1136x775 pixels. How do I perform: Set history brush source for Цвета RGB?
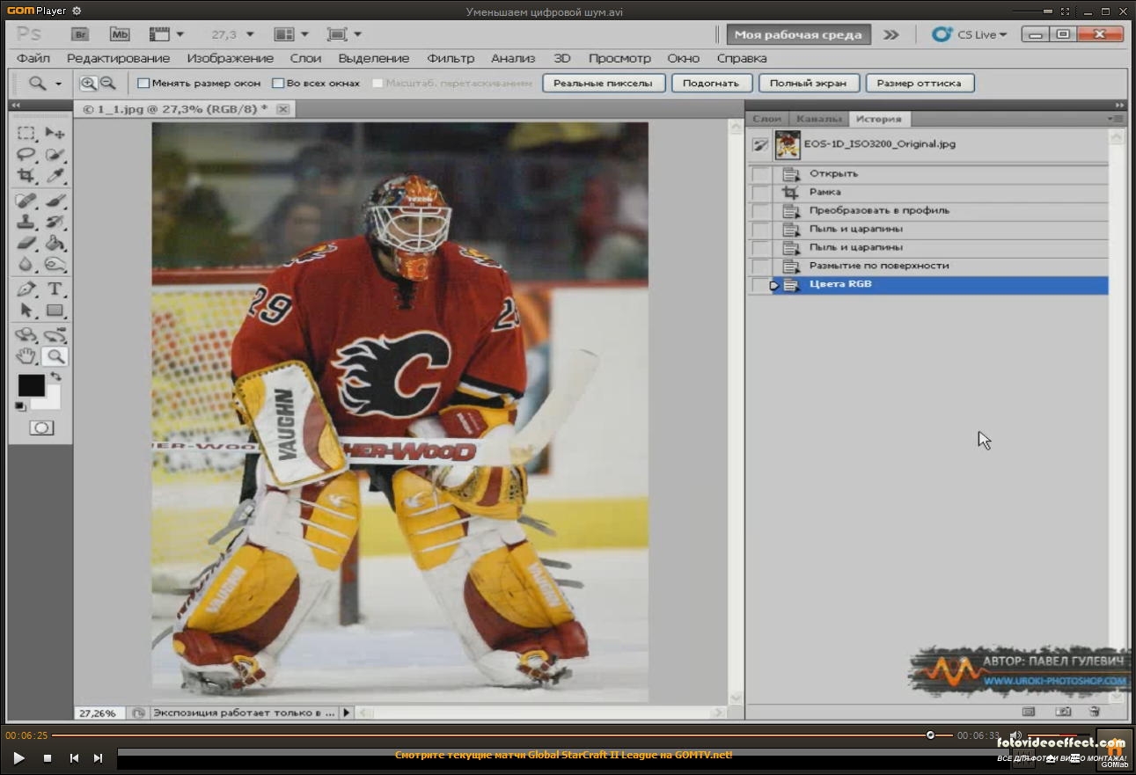(760, 285)
